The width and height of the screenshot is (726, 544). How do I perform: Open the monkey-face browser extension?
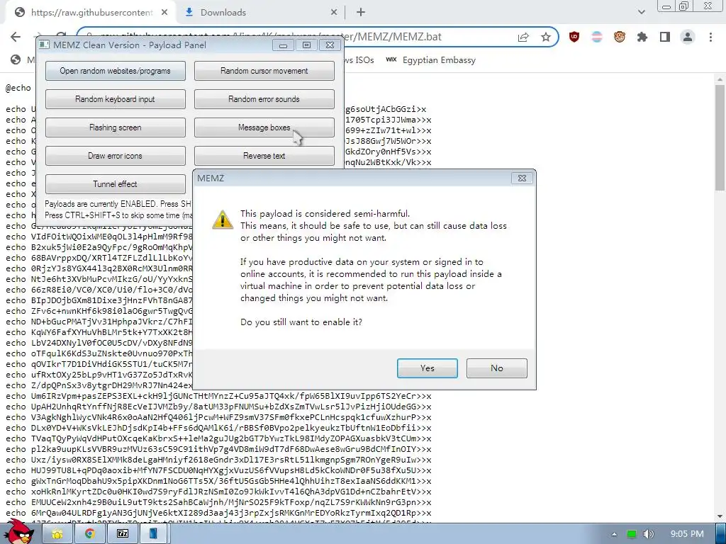[x=620, y=37]
